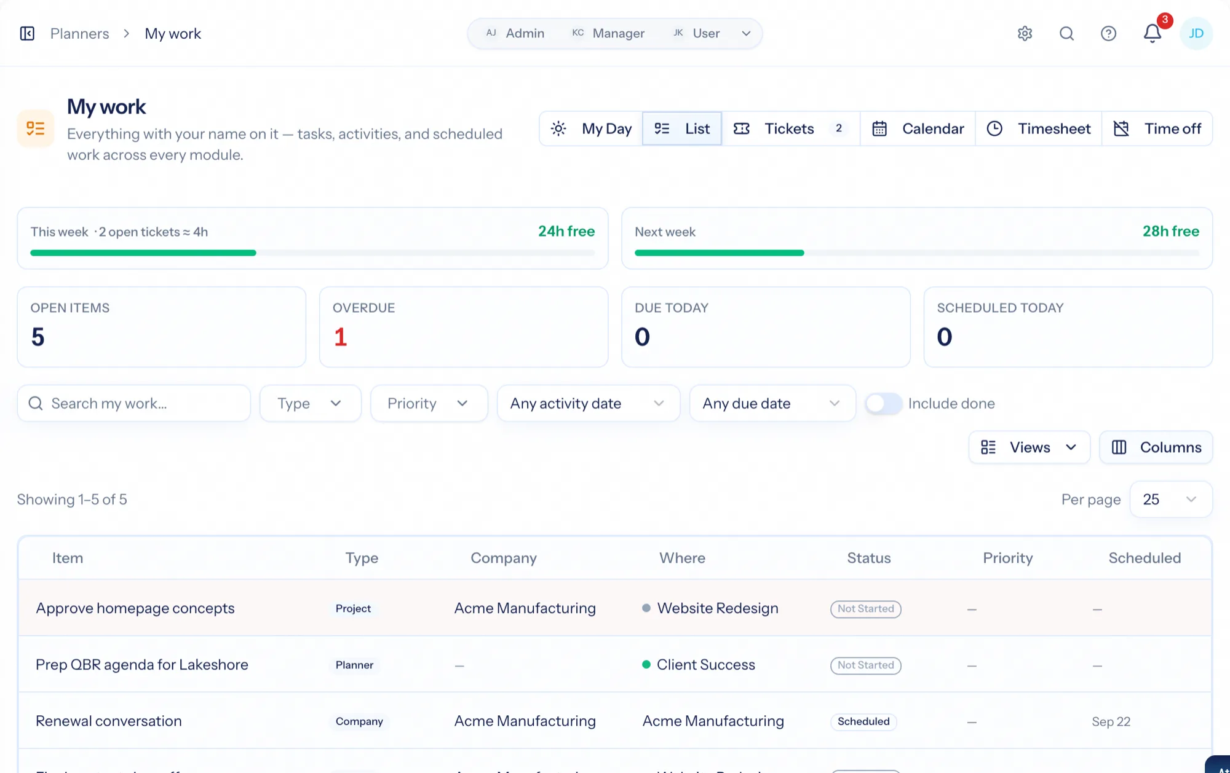Click the Tickets count badge 2
This screenshot has height=773, width=1230.
point(838,128)
